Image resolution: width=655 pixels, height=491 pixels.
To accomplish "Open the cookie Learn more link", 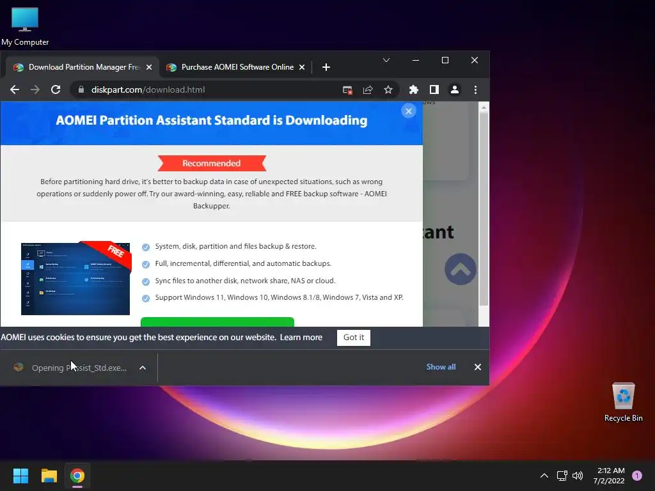I will coord(301,338).
